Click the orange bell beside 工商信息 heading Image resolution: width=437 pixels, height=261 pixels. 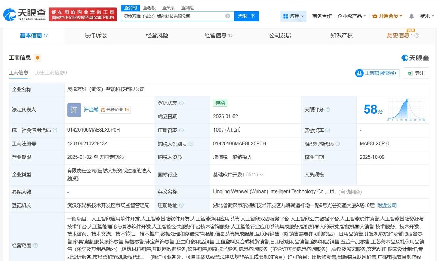pos(37,58)
